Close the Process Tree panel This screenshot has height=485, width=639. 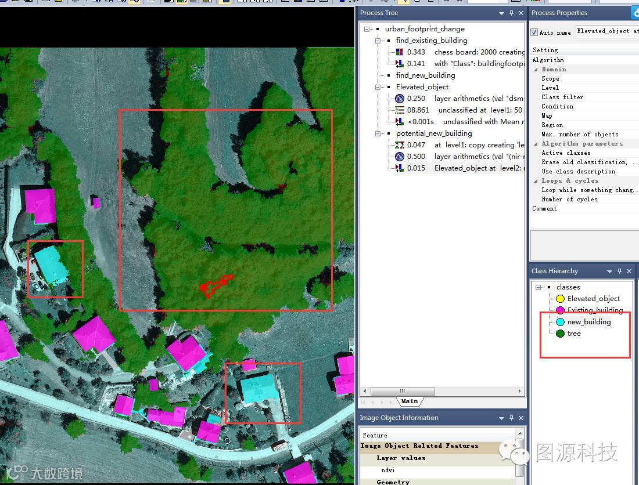(x=521, y=13)
